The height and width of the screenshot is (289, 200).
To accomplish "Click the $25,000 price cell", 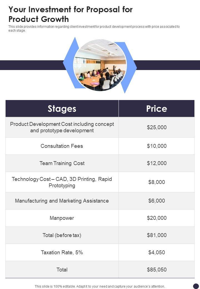I will 157,127.
